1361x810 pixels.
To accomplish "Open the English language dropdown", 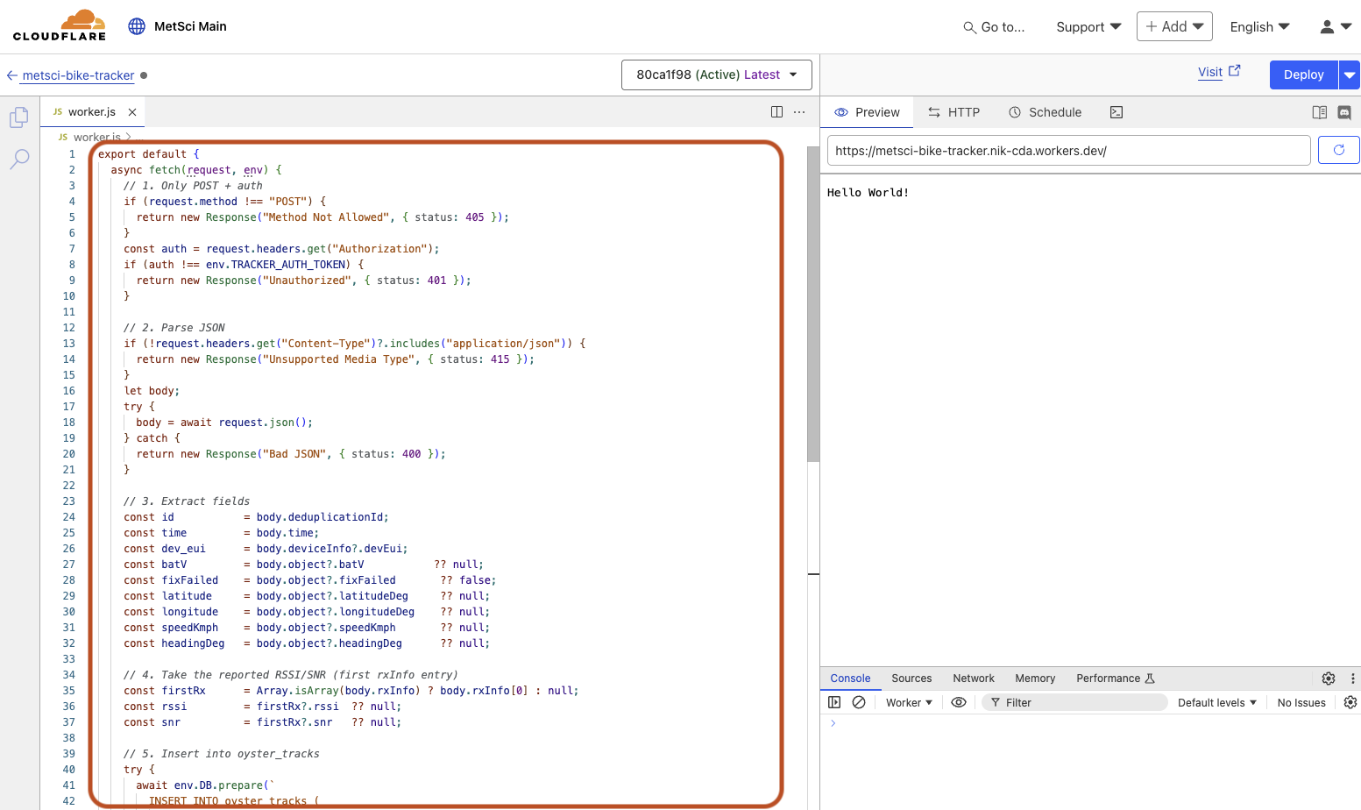I will pyautogui.click(x=1259, y=27).
